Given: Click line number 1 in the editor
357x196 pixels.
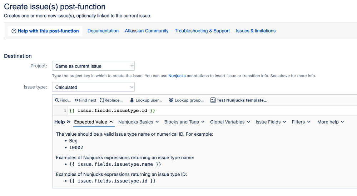Looking at the screenshot, I should click(65, 111).
